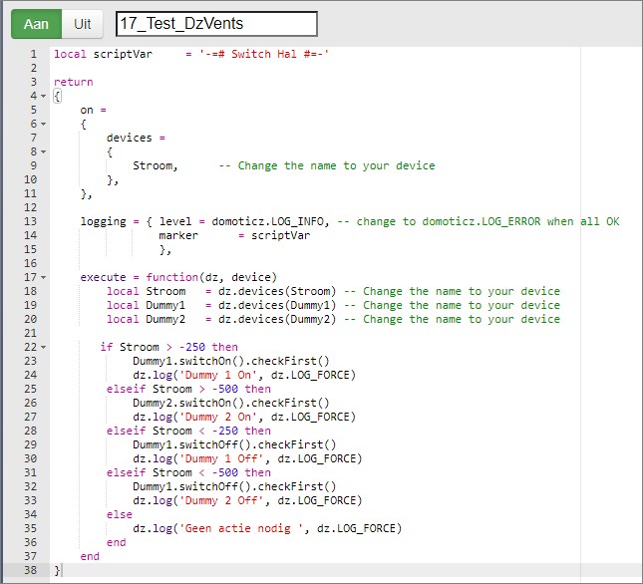
Task: Click line number 1 in the gutter
Action: click(x=33, y=54)
